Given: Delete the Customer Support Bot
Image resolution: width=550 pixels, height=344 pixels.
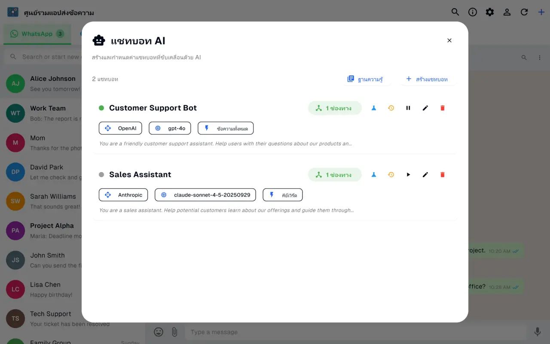Looking at the screenshot, I should coord(443,108).
